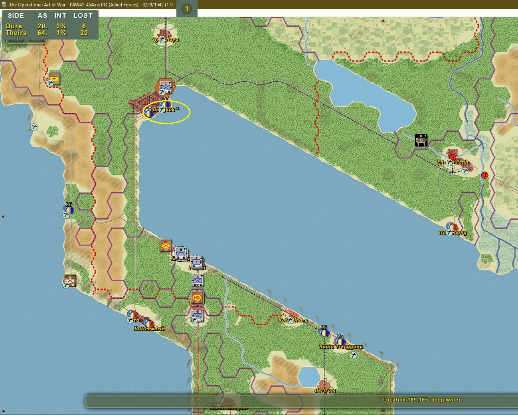Click the west coast port icon marked 25
The width and height of the screenshot is (518, 415).
(69, 209)
